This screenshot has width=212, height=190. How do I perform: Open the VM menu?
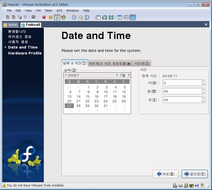click(38, 10)
